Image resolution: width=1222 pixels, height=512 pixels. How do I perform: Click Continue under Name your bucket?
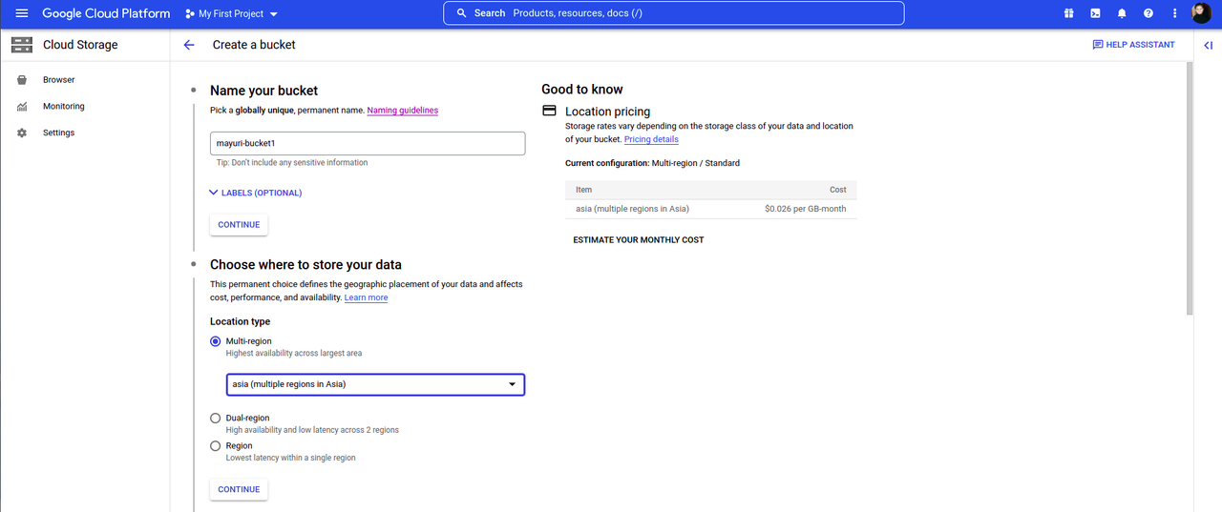[x=239, y=225]
